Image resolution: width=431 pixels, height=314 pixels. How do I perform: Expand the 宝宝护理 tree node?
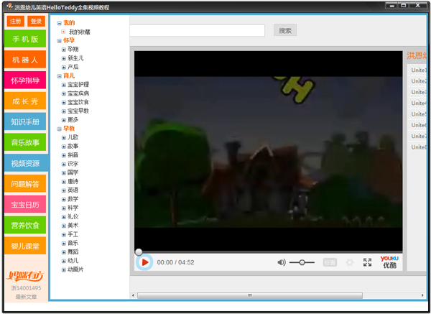click(63, 85)
